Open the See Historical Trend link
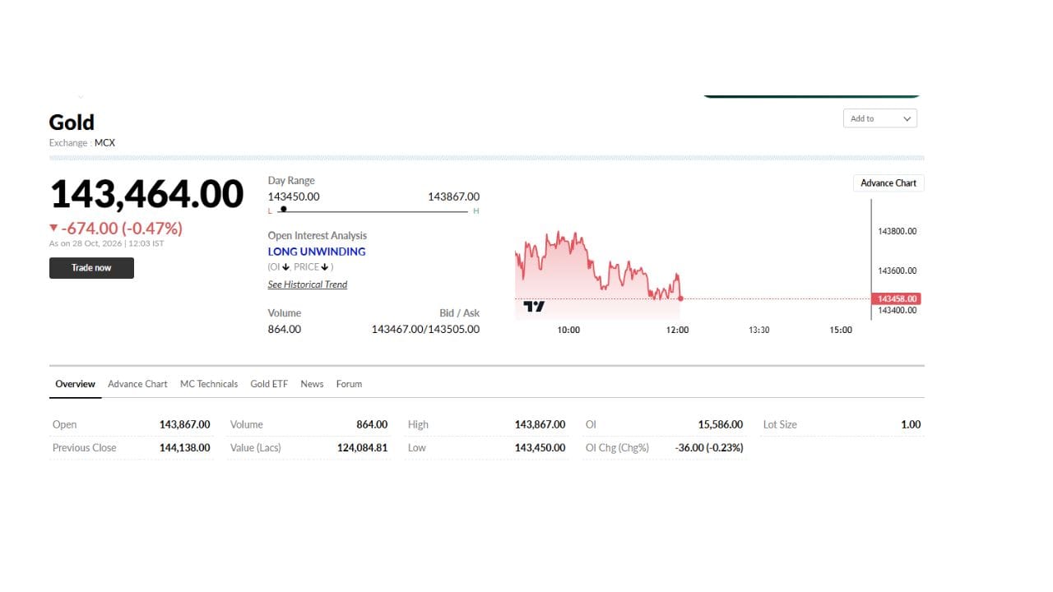Image resolution: width=1053 pixels, height=592 pixels. (x=308, y=284)
